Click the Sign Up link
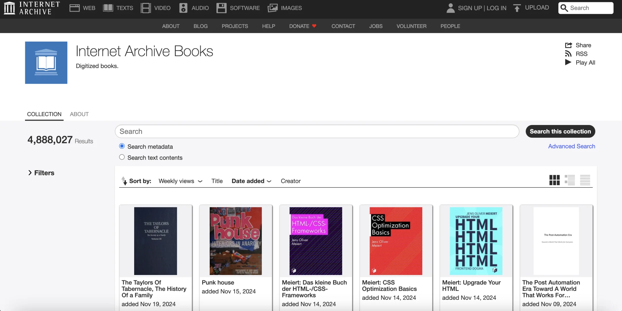 coord(470,8)
